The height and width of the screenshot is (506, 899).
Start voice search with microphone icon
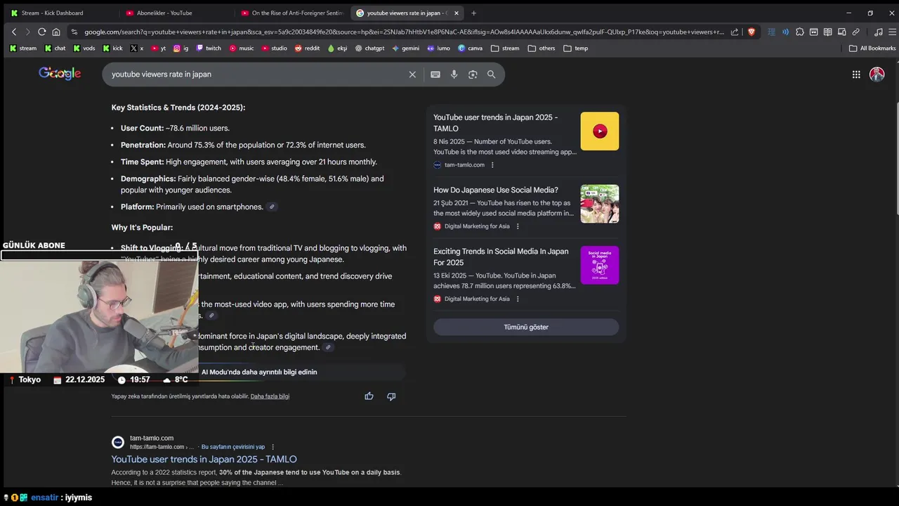[x=454, y=74]
